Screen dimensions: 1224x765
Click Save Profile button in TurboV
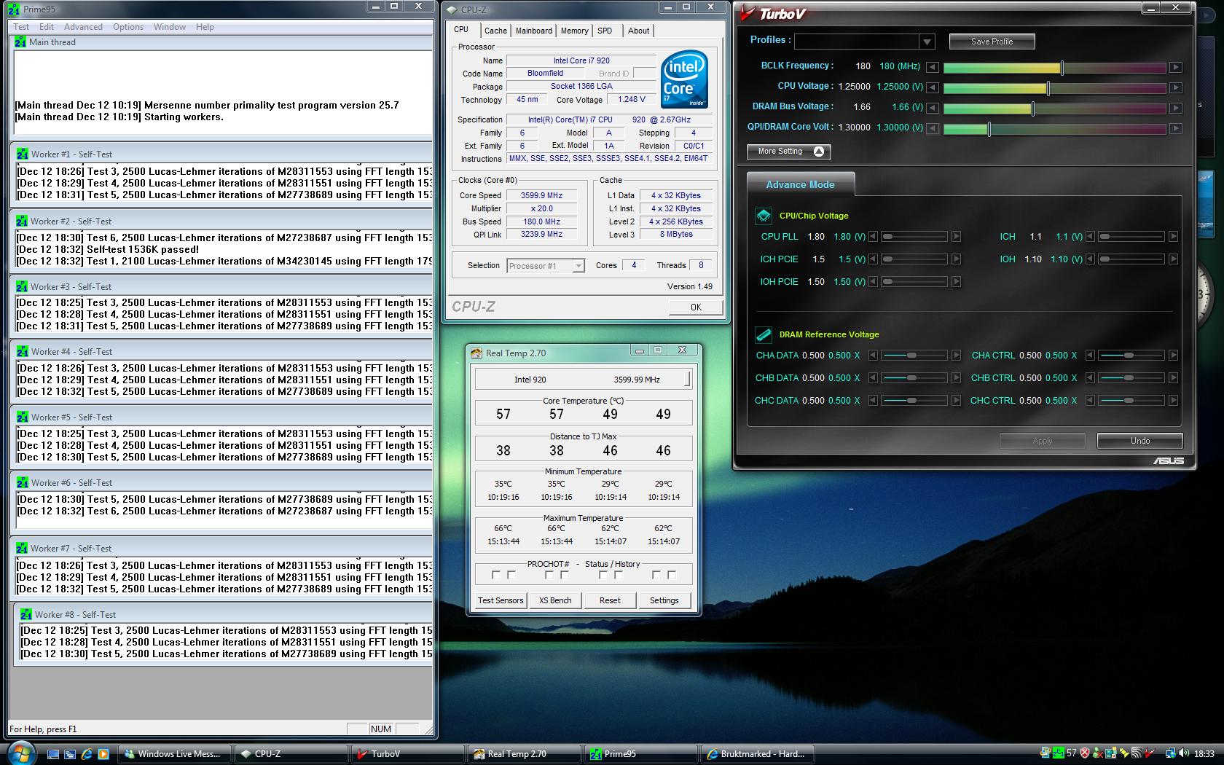(992, 42)
